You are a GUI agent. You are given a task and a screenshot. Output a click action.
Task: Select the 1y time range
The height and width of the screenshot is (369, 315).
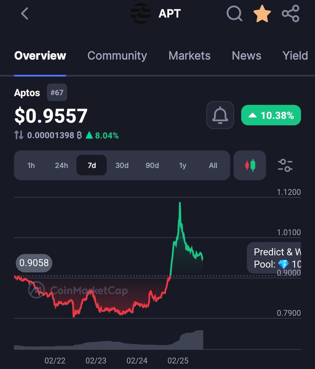pyautogui.click(x=183, y=165)
